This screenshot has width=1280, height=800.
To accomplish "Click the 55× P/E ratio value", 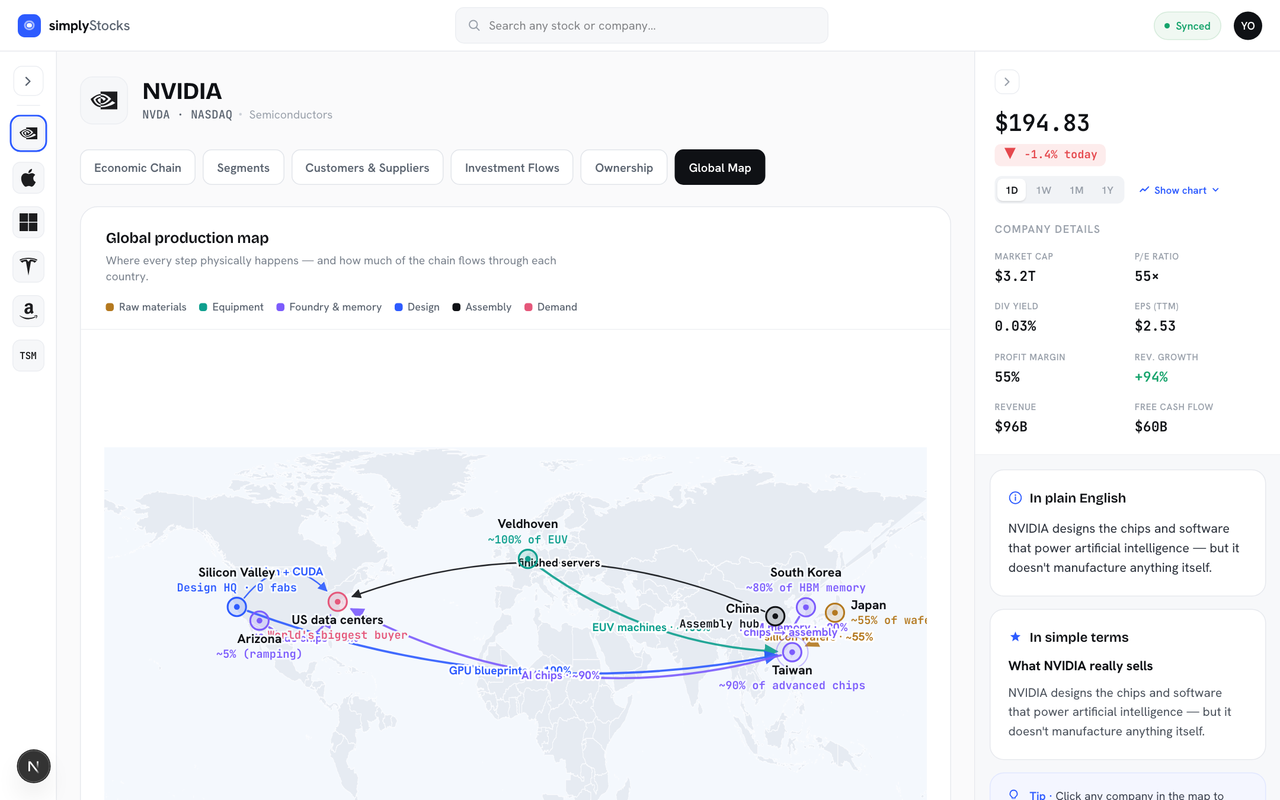I will click(x=1147, y=276).
